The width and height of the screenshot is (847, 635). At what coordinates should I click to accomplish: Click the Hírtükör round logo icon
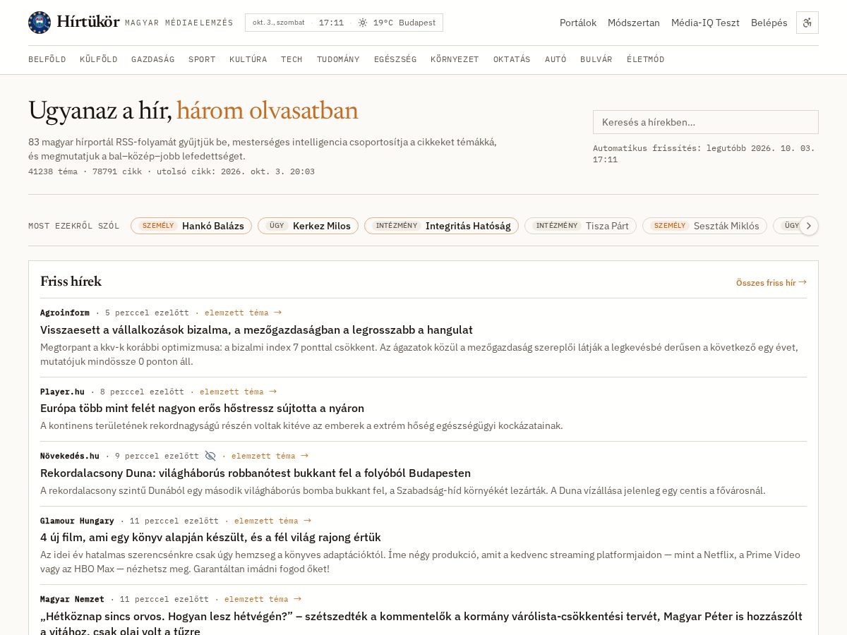pyautogui.click(x=40, y=23)
